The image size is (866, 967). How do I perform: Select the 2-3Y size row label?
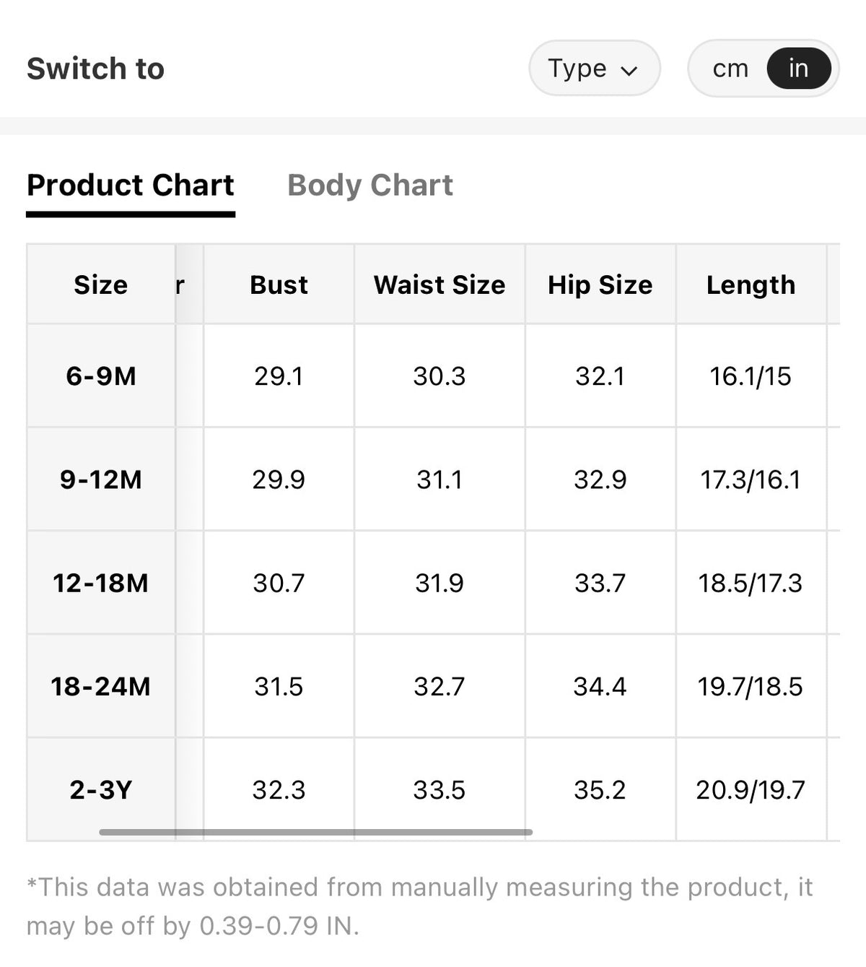[x=101, y=789]
